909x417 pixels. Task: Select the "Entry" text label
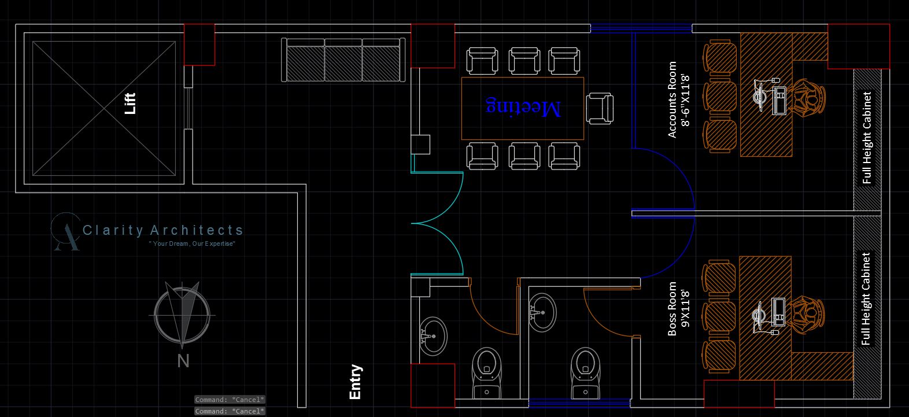pos(356,382)
